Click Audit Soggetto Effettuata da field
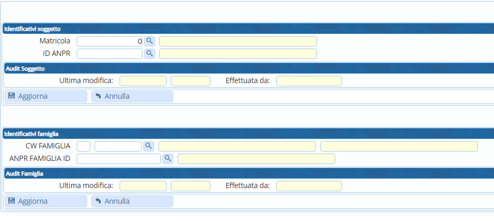494x221 pixels. pyautogui.click(x=309, y=80)
